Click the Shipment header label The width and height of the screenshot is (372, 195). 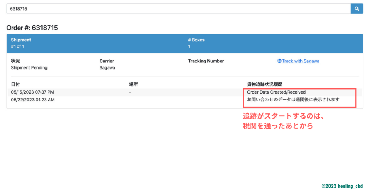coord(21,40)
